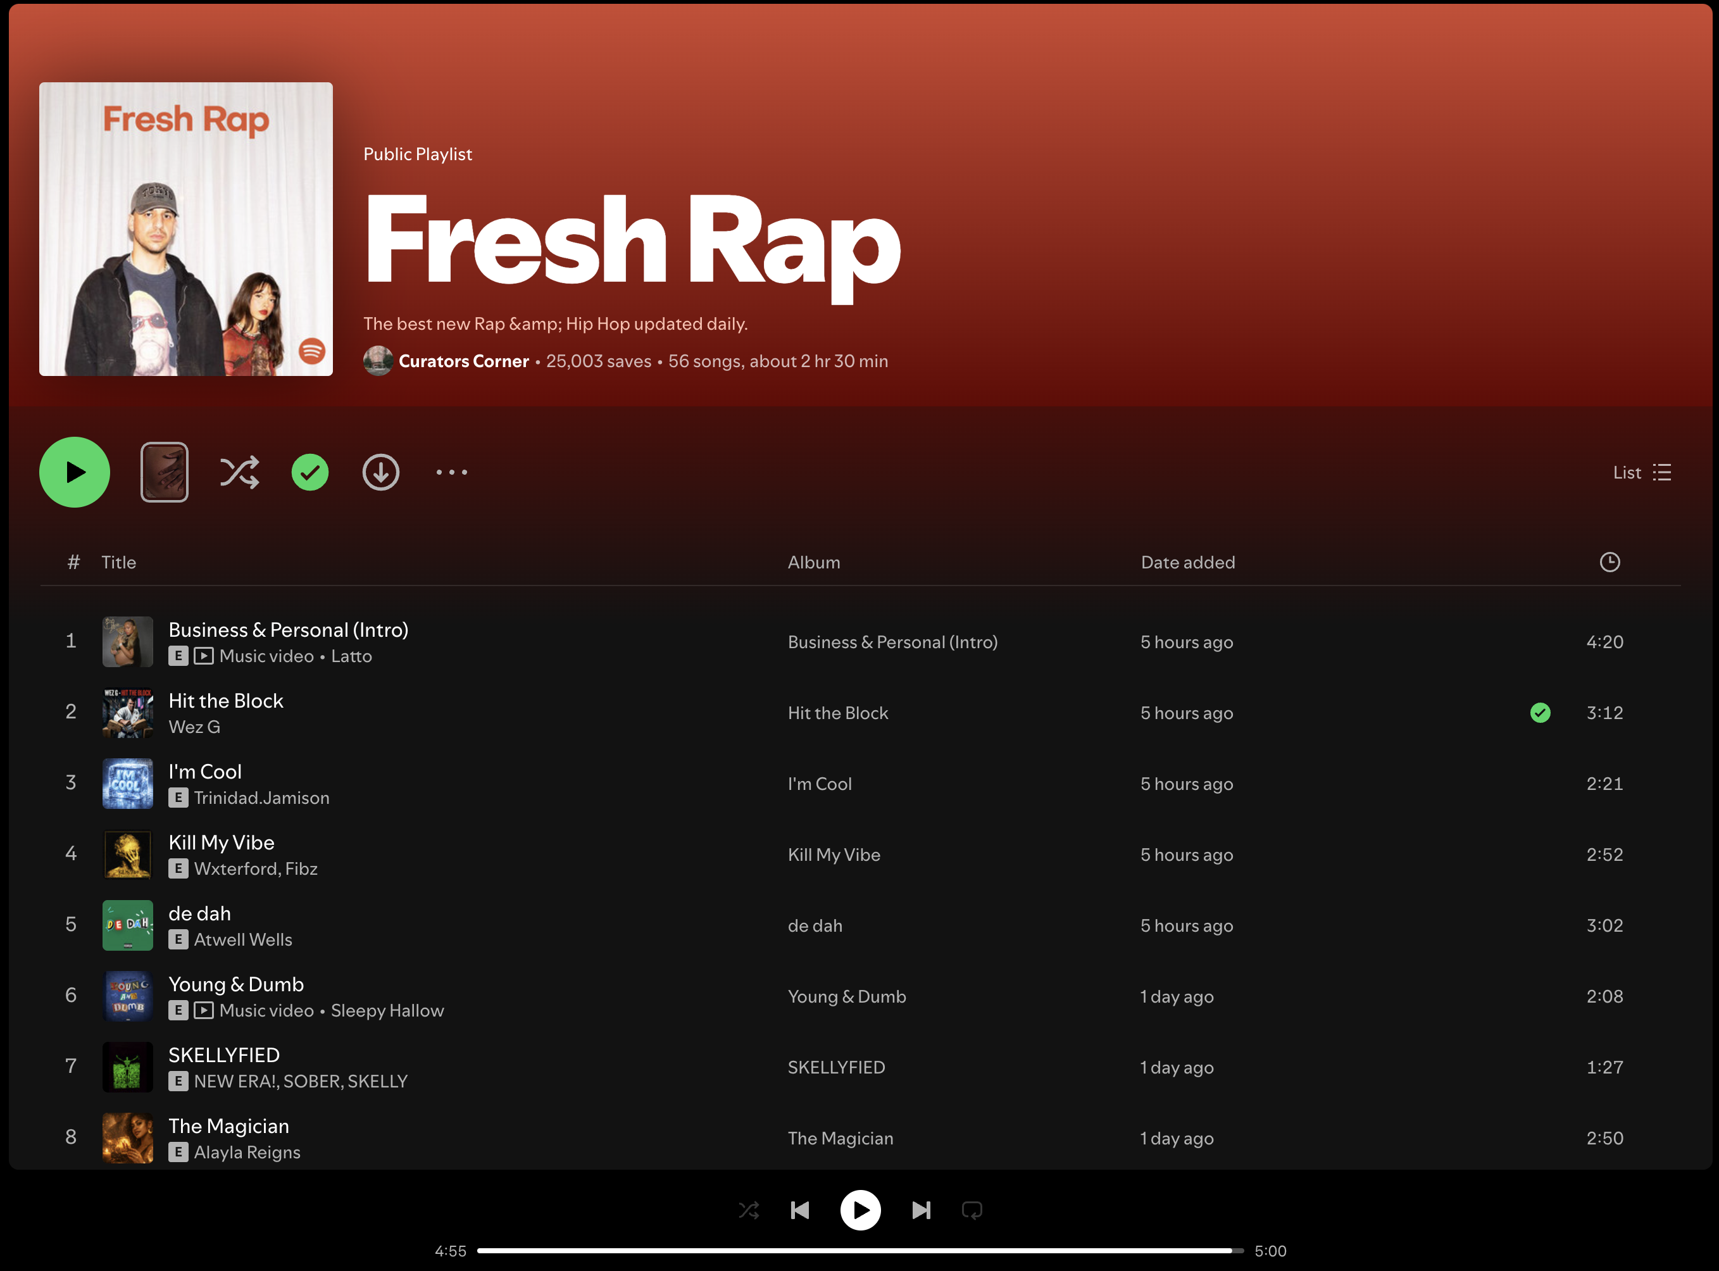This screenshot has width=1719, height=1271.
Task: Select The Magician track title
Action: click(x=229, y=1125)
